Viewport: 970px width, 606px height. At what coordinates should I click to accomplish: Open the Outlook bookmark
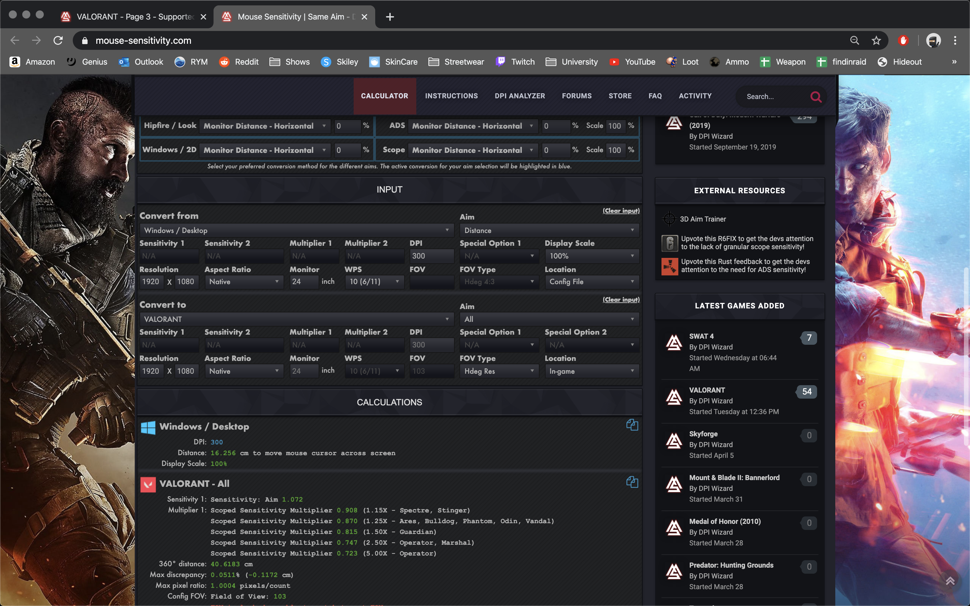(x=141, y=62)
